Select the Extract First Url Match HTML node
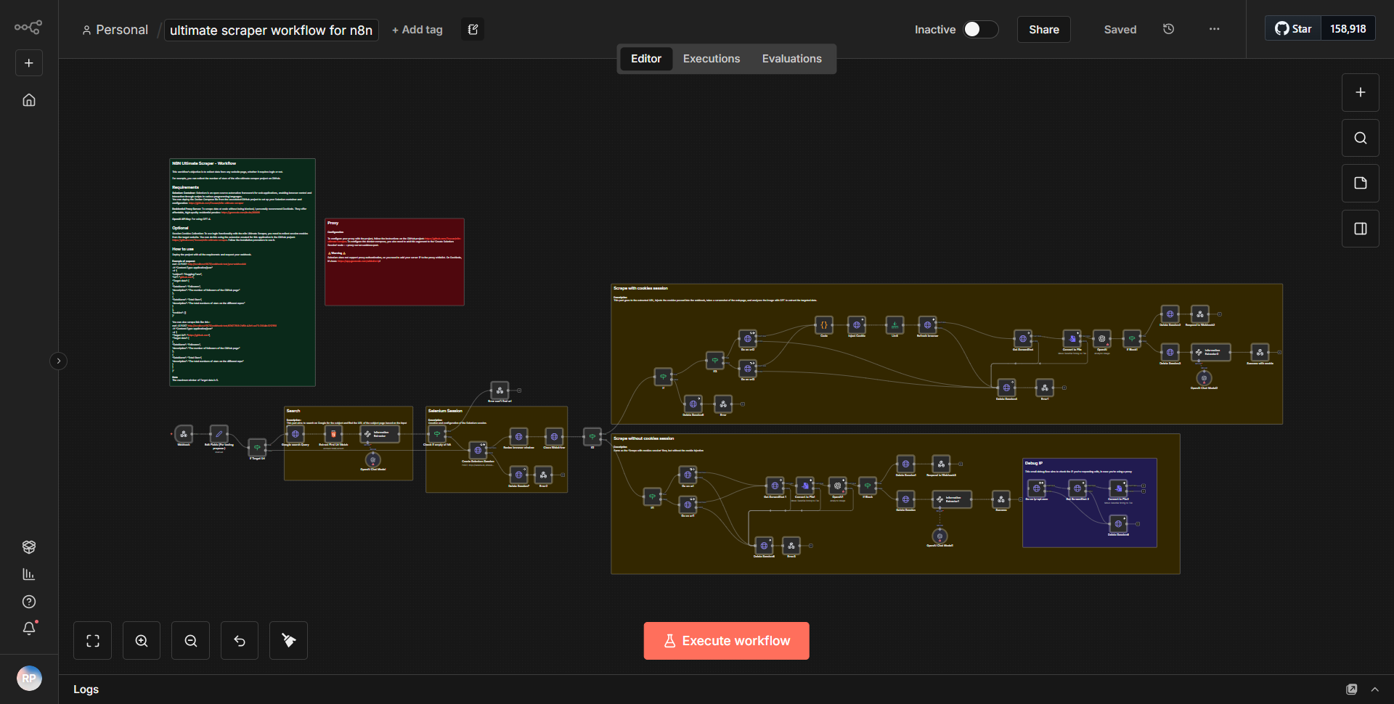 click(333, 434)
